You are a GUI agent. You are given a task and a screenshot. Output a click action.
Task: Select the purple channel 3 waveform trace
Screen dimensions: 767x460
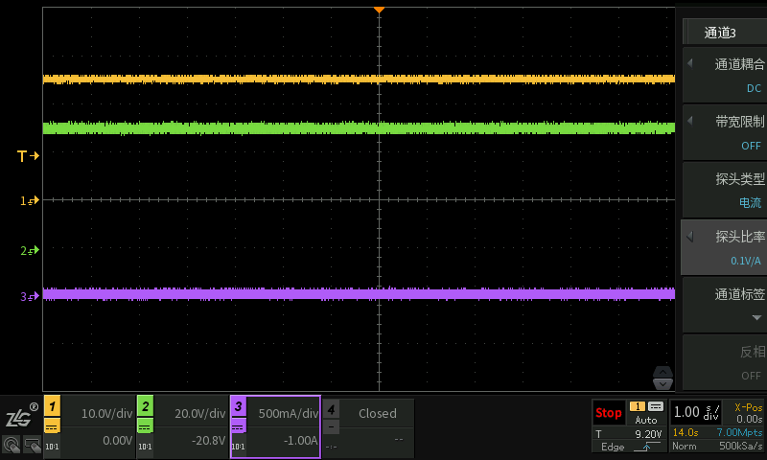point(359,294)
